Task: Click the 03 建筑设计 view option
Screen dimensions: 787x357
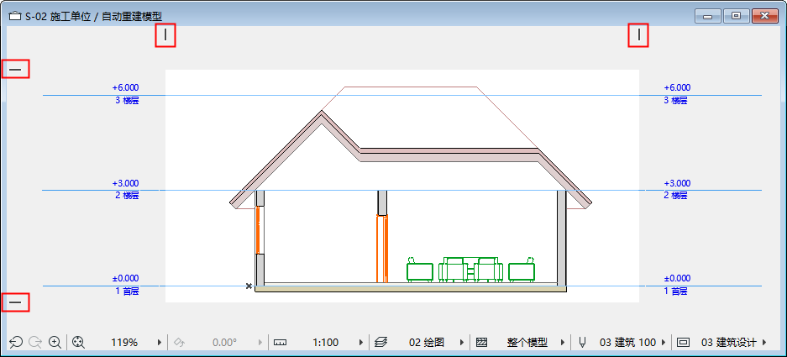Action: (x=729, y=343)
